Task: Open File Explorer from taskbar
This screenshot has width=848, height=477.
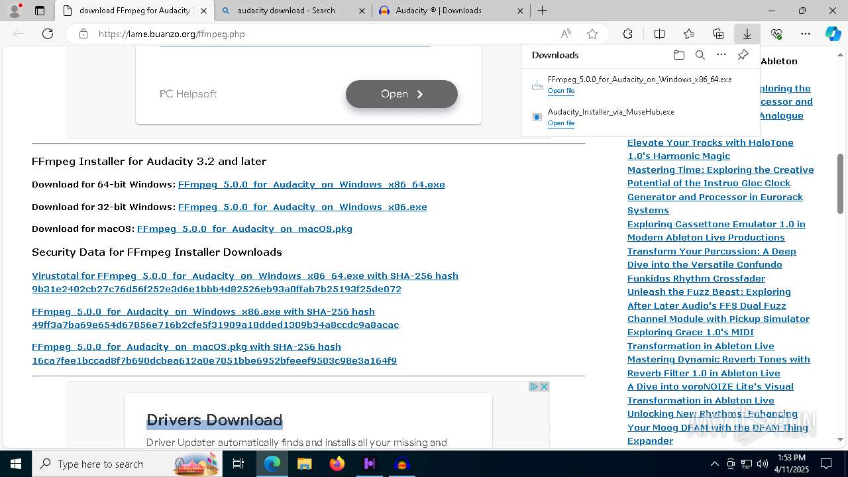Action: click(304, 464)
